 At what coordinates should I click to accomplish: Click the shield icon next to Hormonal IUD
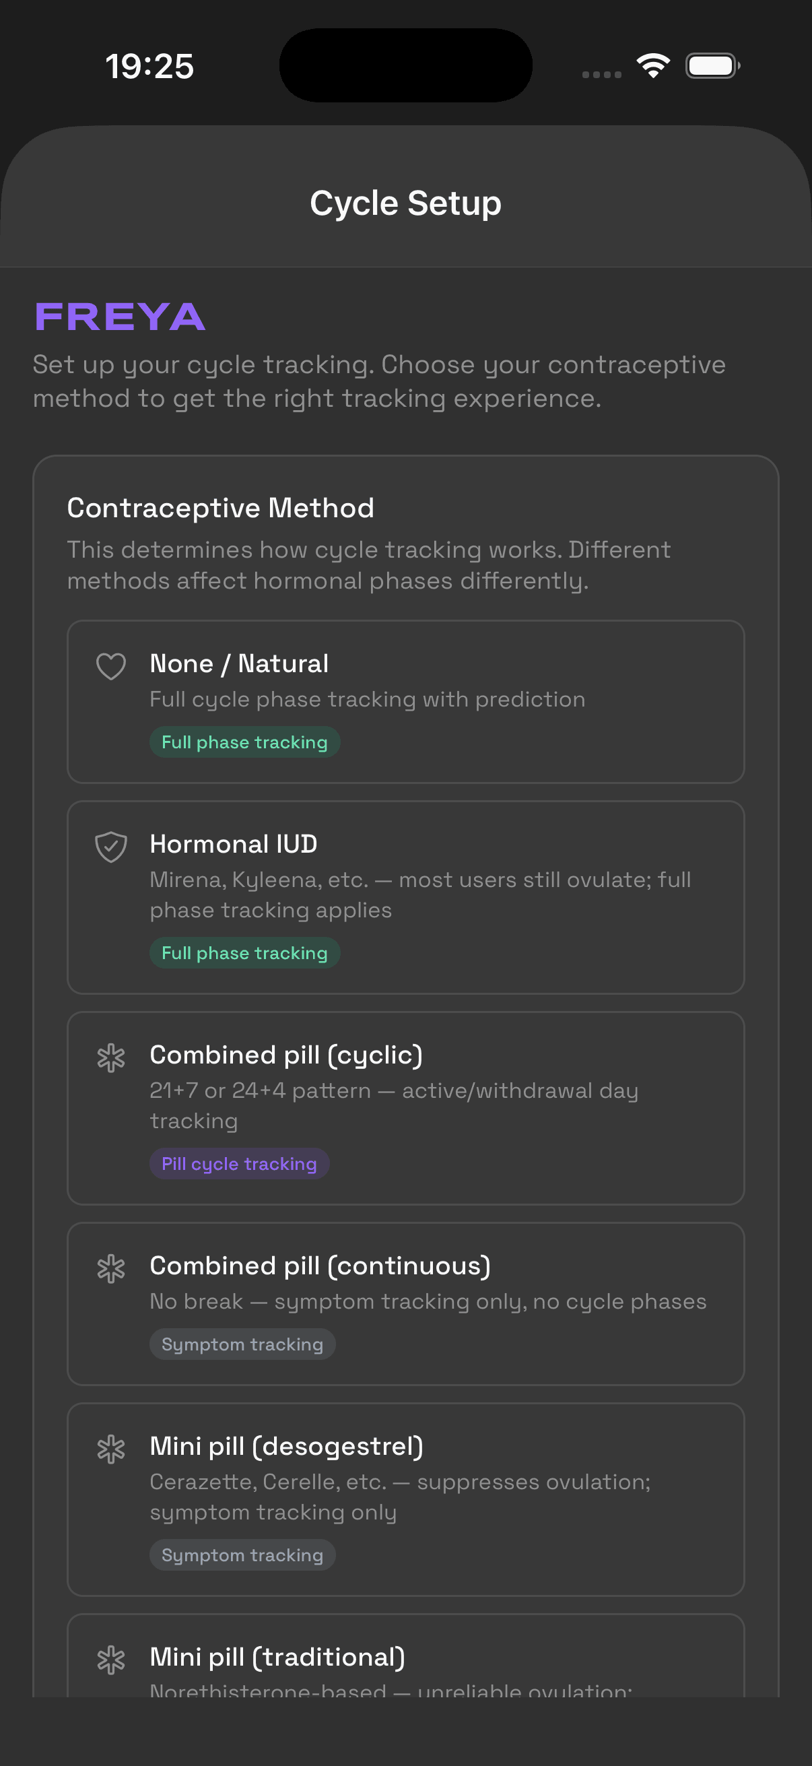[x=111, y=847]
